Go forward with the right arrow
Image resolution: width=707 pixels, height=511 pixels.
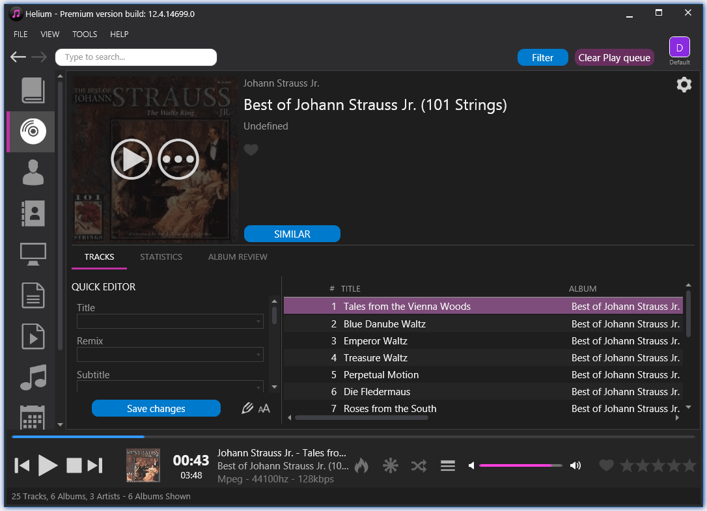(x=39, y=57)
